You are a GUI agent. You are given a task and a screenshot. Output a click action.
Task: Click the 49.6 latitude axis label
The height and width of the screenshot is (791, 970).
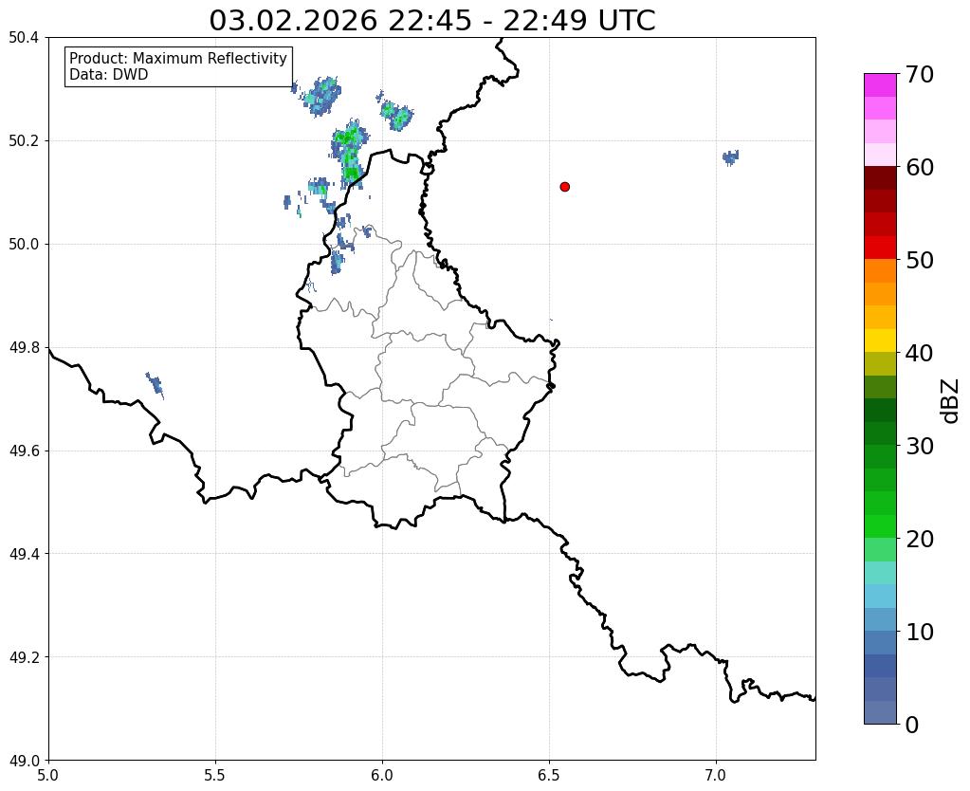pyautogui.click(x=24, y=451)
